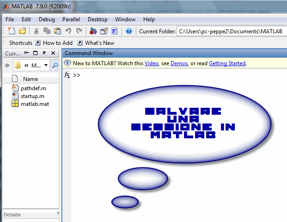
Task: Maximize the Current Folder panel
Action: tap(35, 53)
